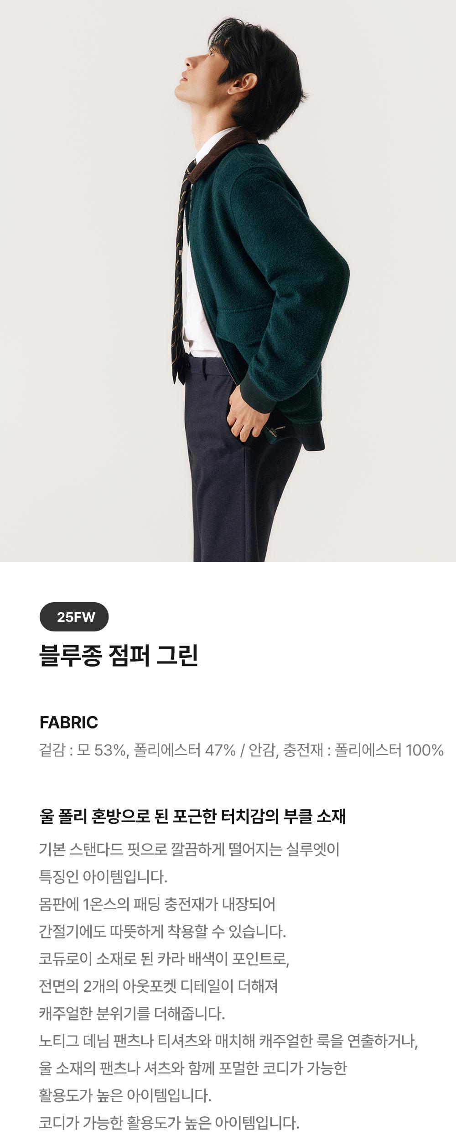This screenshot has width=456, height=1136.
Task: Click the 25FW season badge
Action: 74,617
